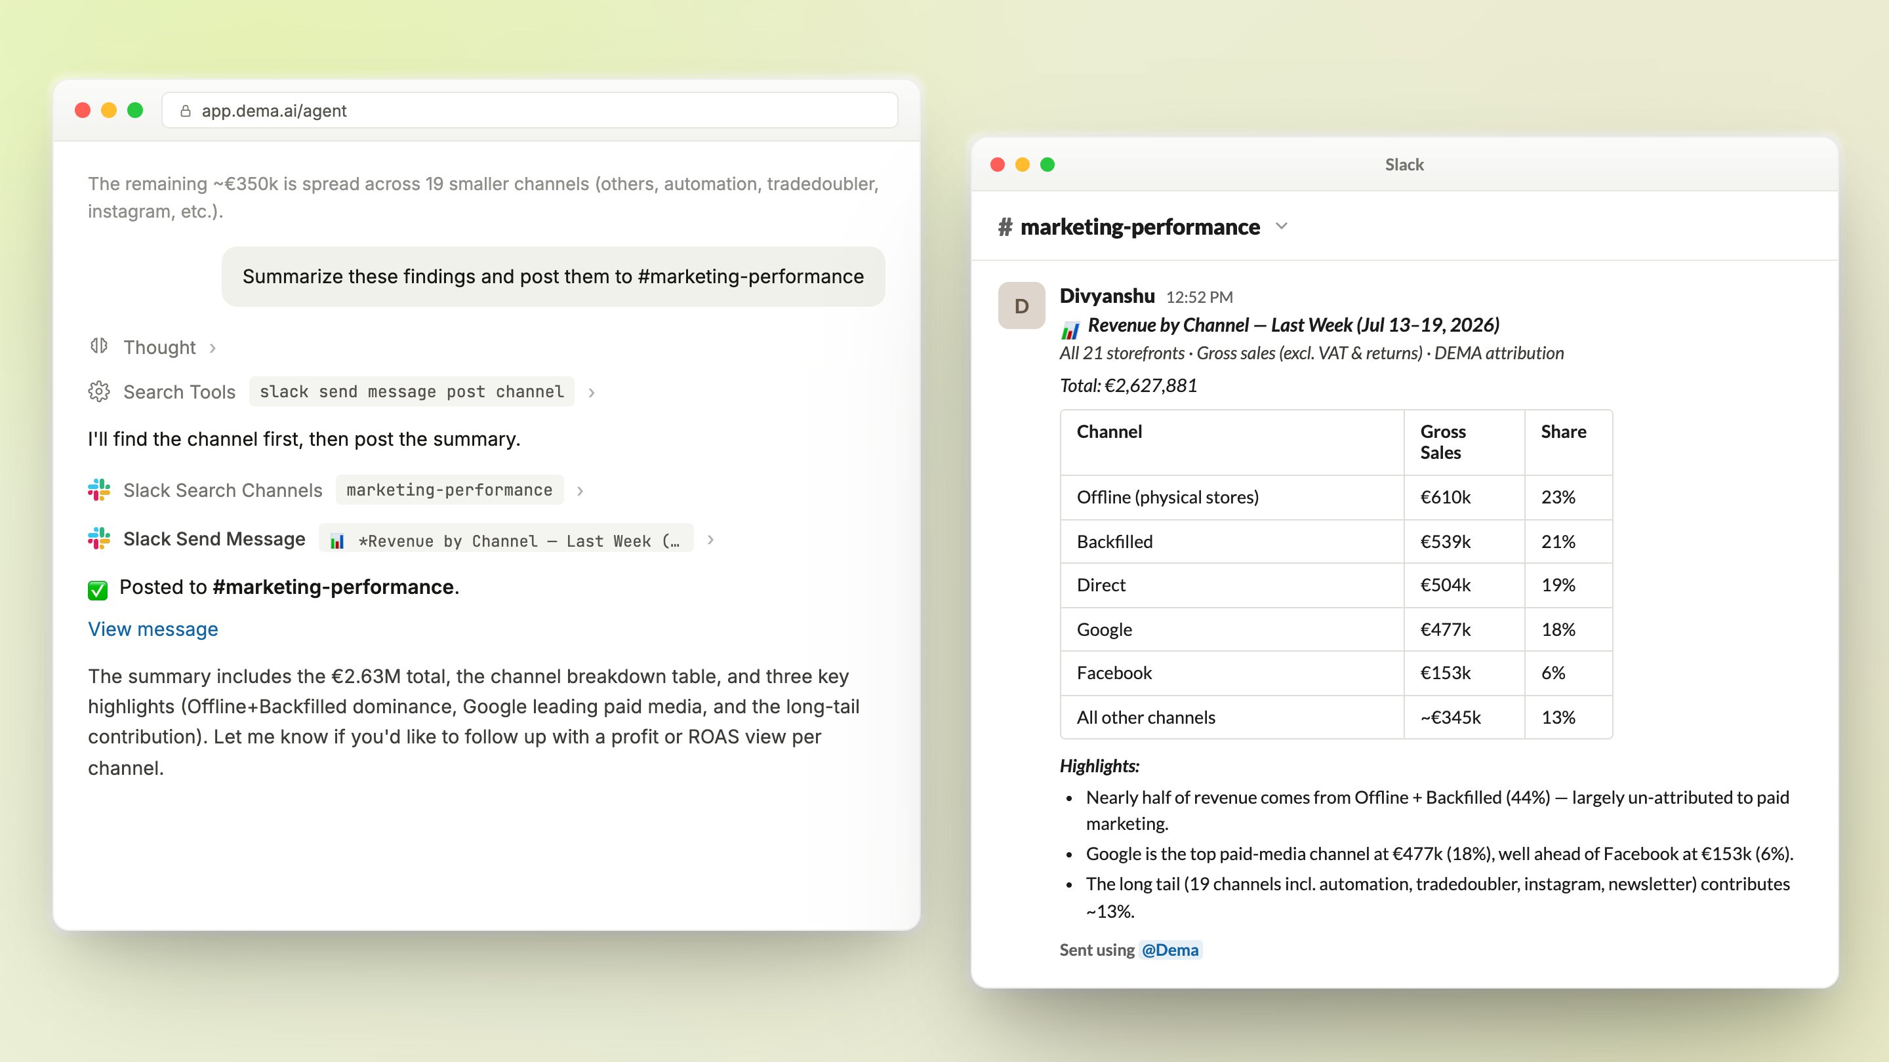Click the 'Total: €2,627,881' line
Screen dimensions: 1889x1062
click(x=1129, y=385)
